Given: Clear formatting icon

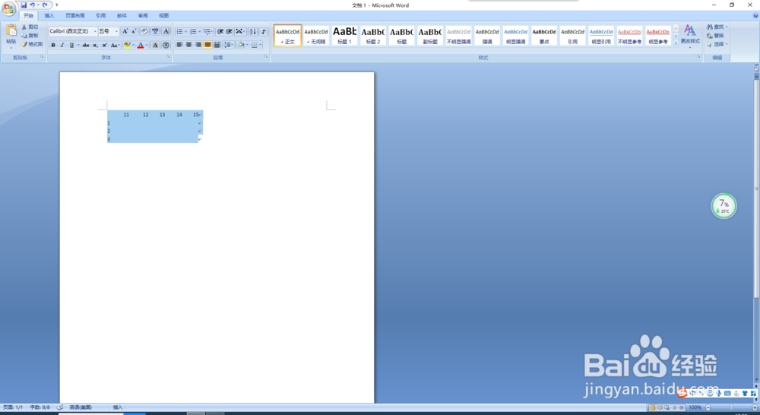Looking at the screenshot, I should (x=144, y=31).
